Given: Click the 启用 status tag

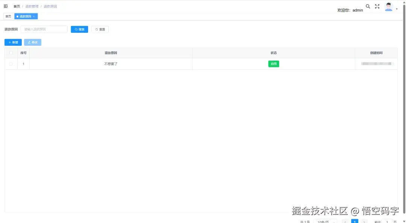Looking at the screenshot, I should (274, 64).
